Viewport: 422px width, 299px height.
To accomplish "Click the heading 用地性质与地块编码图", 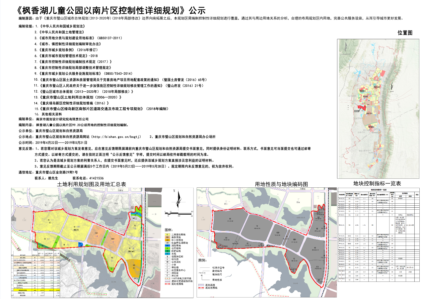I will [x=281, y=184].
